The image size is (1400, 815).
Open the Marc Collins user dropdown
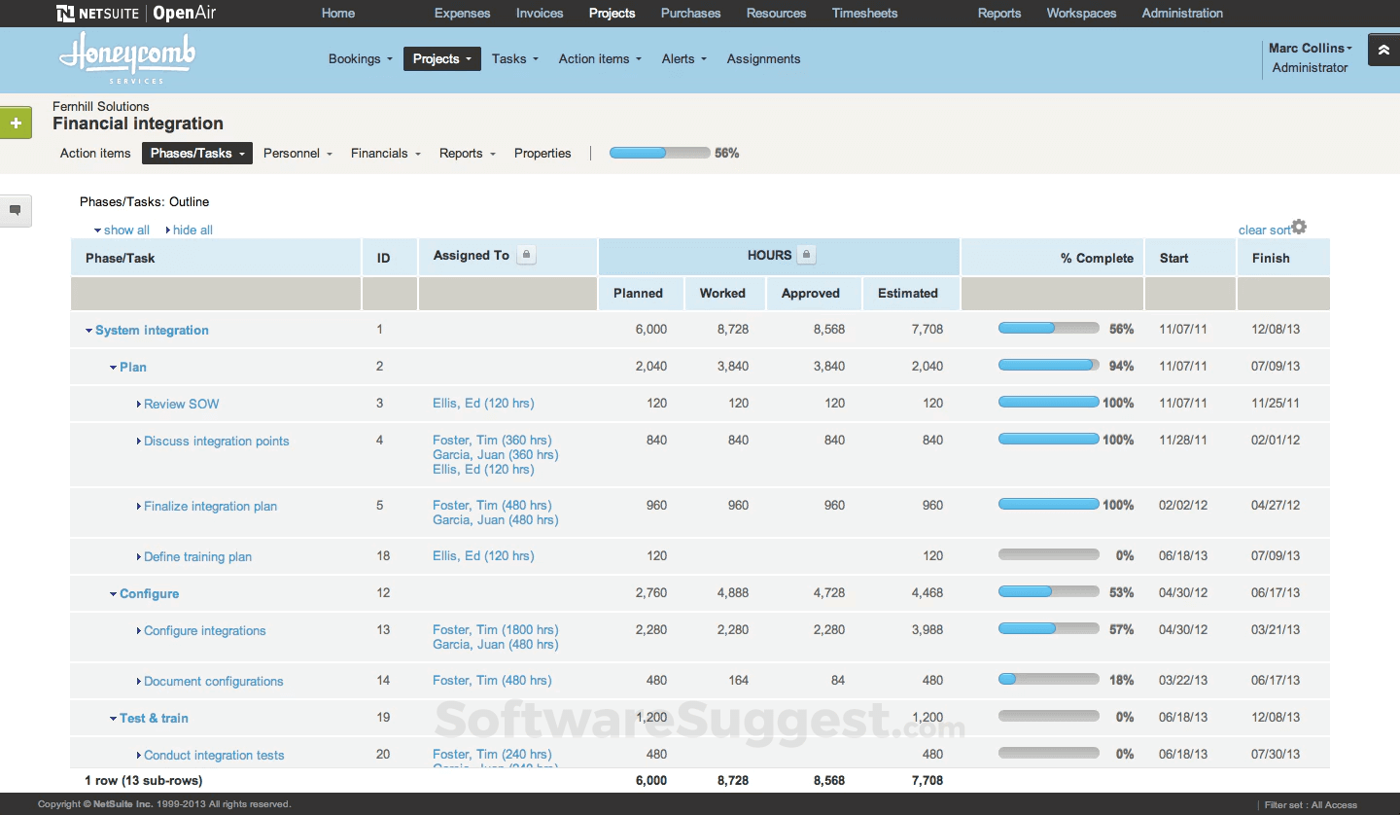tap(1308, 47)
